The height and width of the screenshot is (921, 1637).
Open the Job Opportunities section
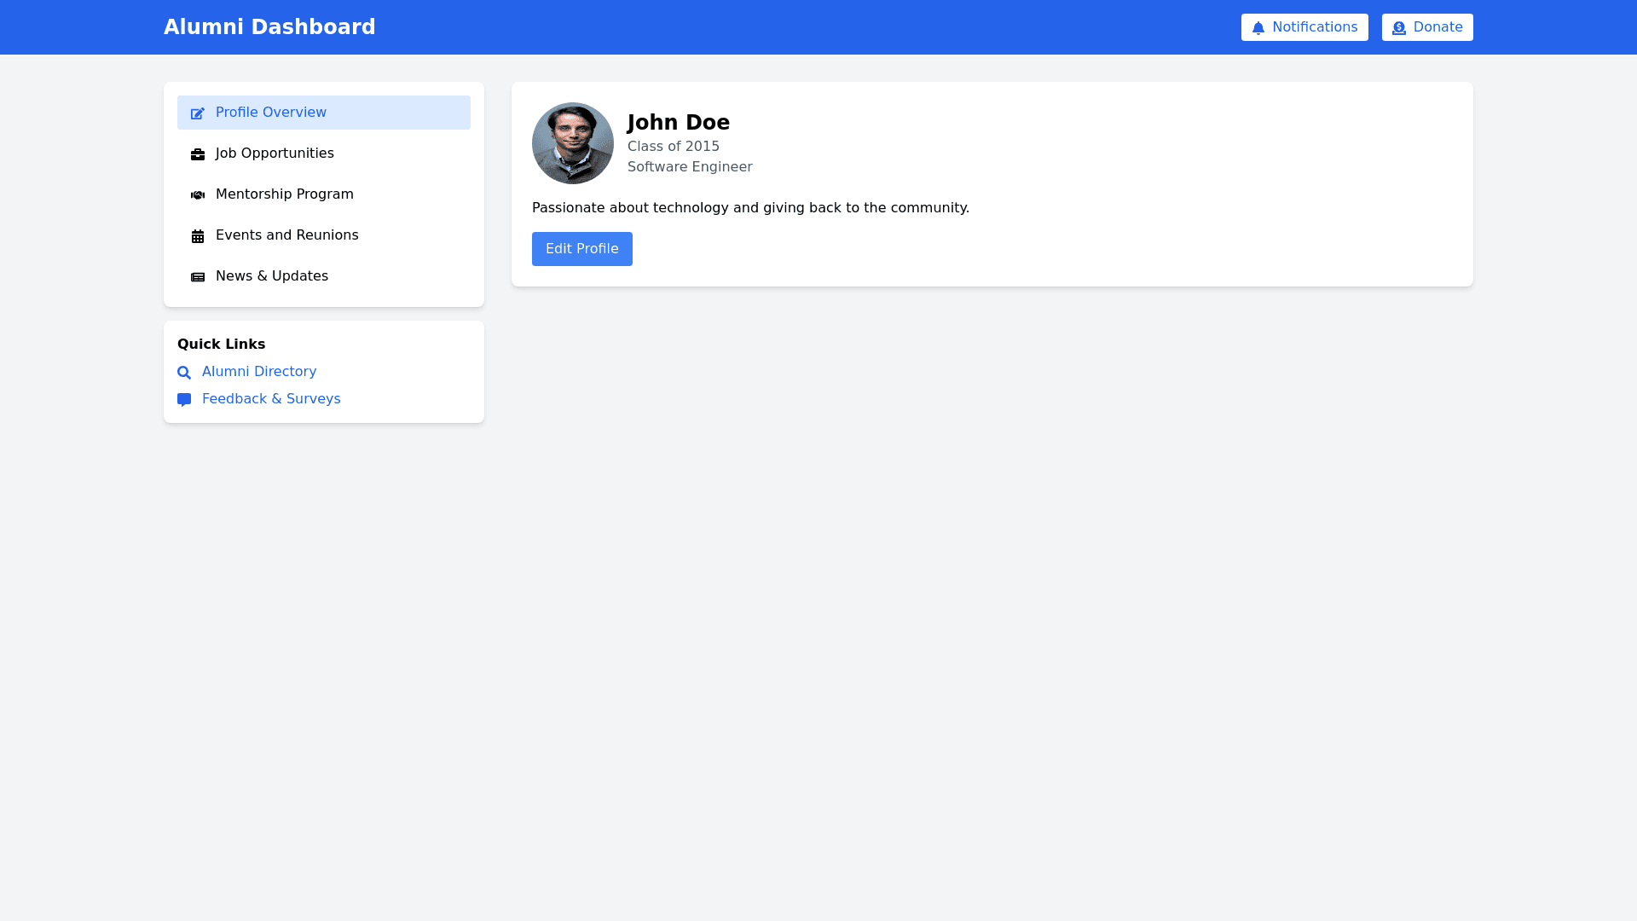click(x=275, y=153)
